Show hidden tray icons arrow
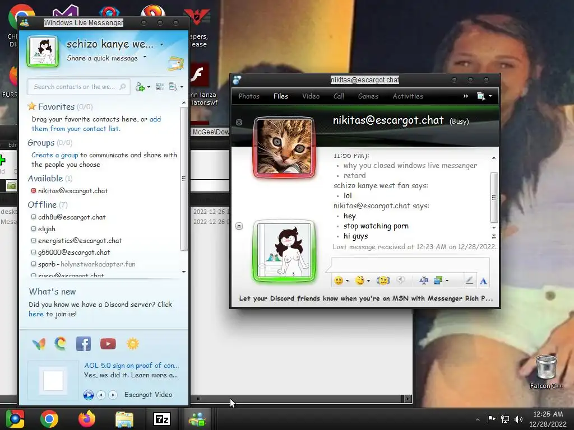This screenshot has width=574, height=430. pos(478,419)
